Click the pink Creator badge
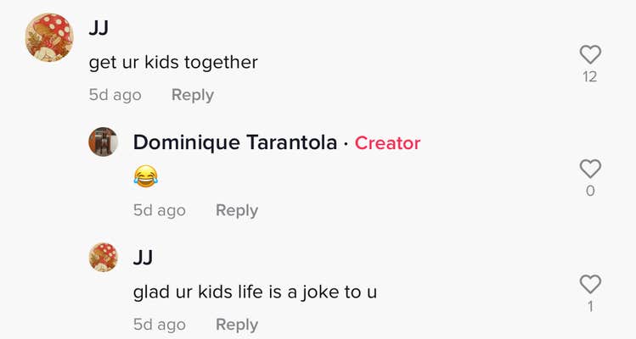The width and height of the screenshot is (636, 339). [x=387, y=143]
